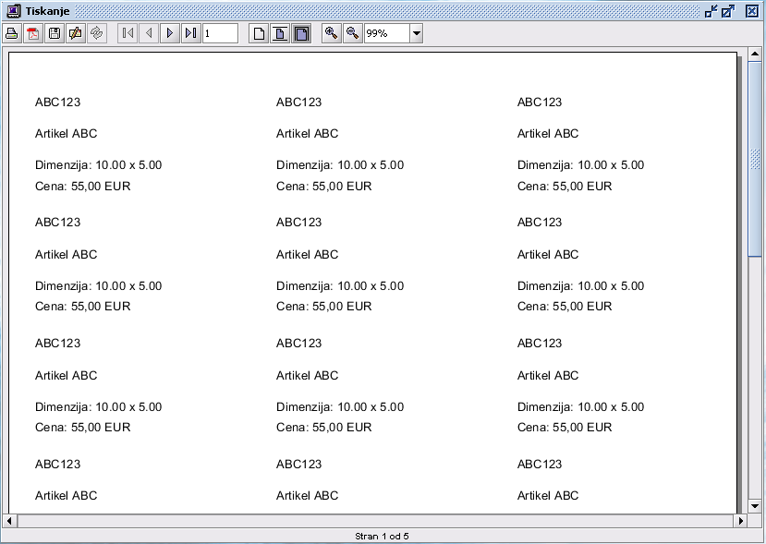Image resolution: width=766 pixels, height=544 pixels.
Task: Go to the first page
Action: pyautogui.click(x=128, y=33)
